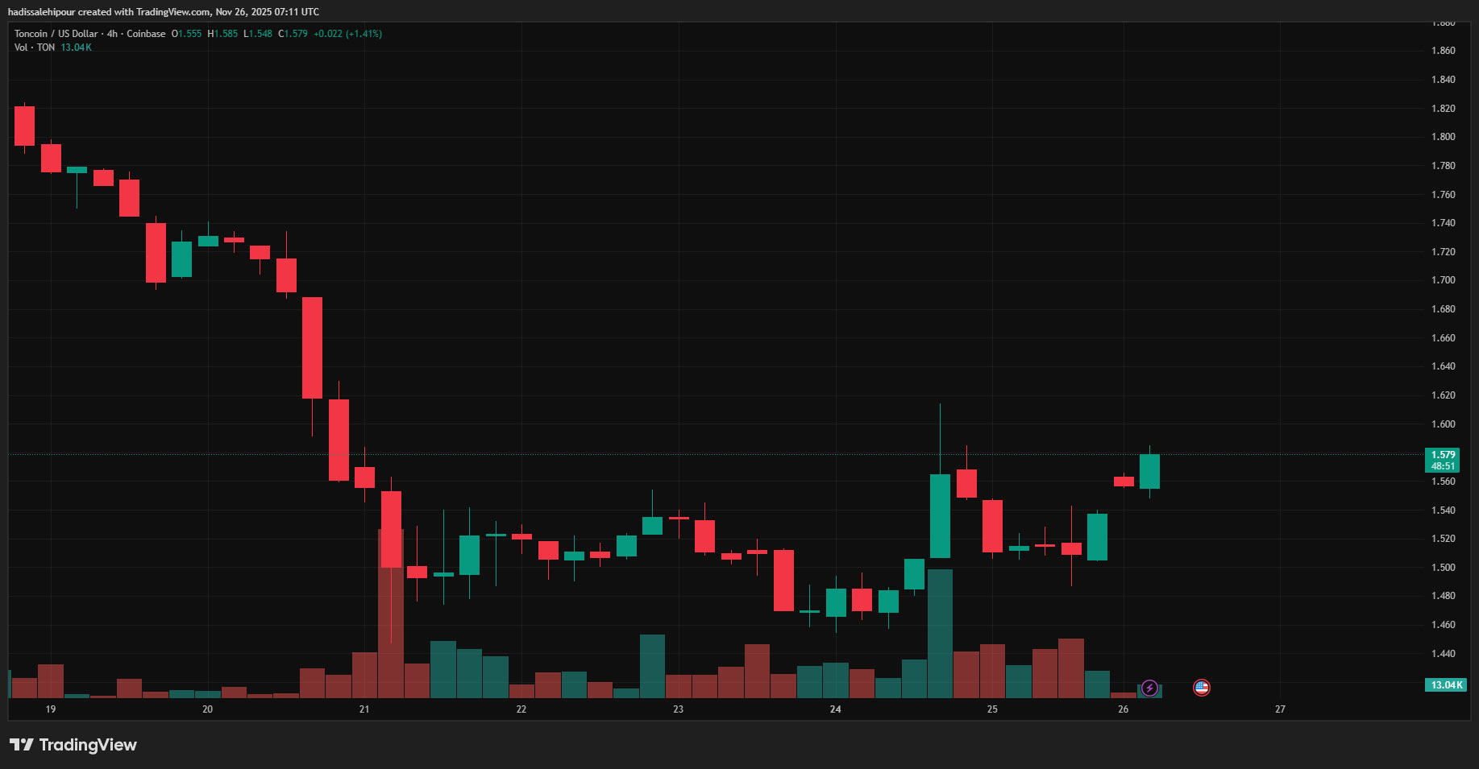The image size is (1479, 769).
Task: Click the first red candle near 1.820
Action: (x=25, y=126)
